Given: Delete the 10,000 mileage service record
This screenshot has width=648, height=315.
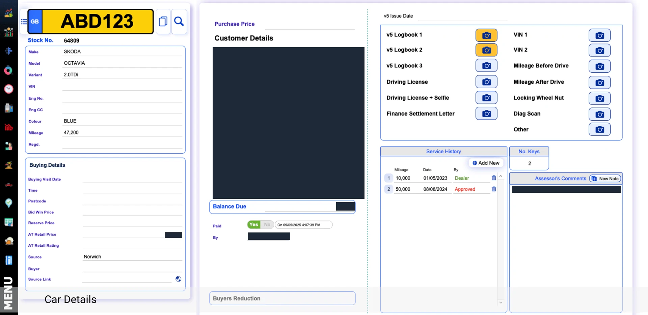Looking at the screenshot, I should coord(494,178).
